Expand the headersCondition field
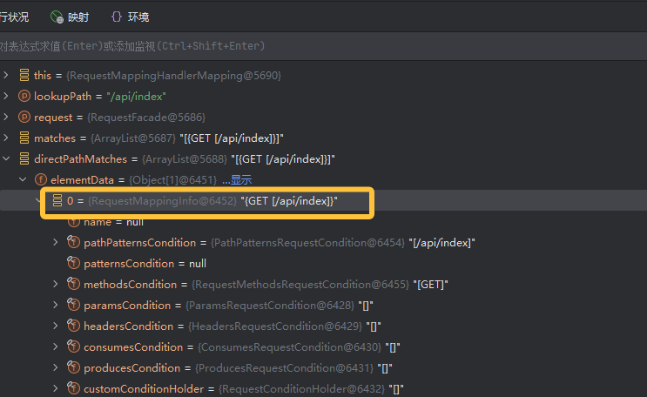This screenshot has width=647, height=397. pos(57,326)
